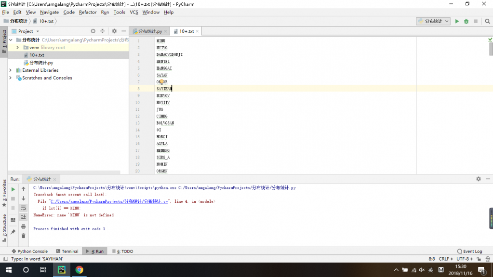The image size is (493, 277).
Task: Open CRLF line separator selector
Action: (445, 259)
